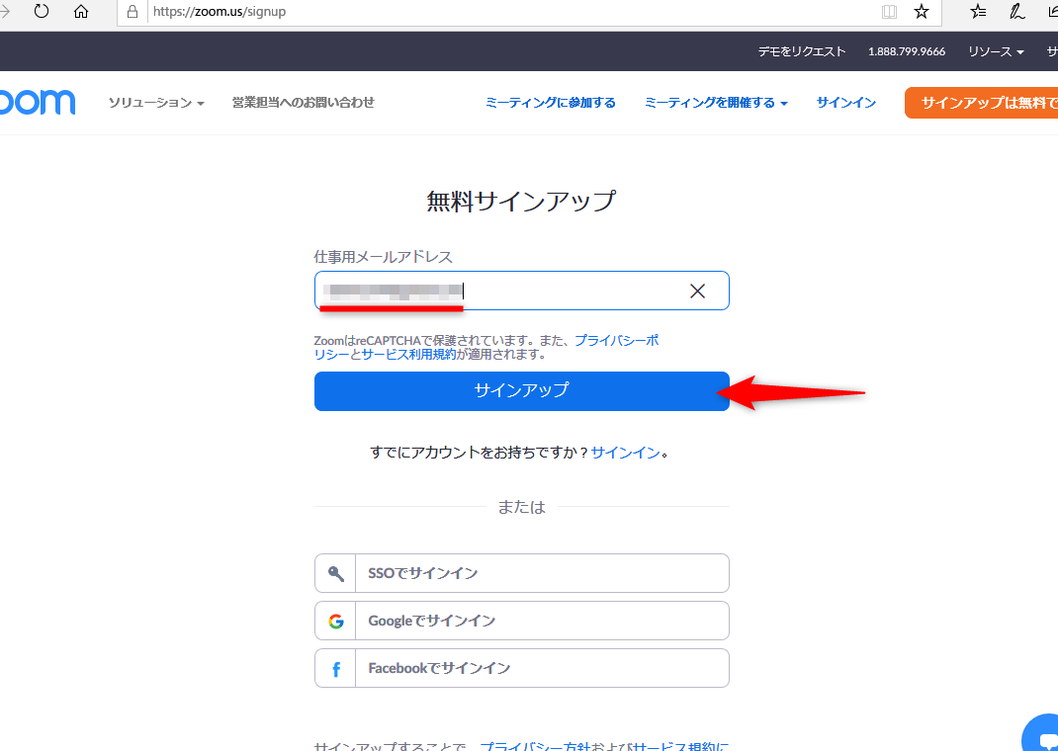The width and height of the screenshot is (1058, 751).
Task: Click the Facebookでサインイン button
Action: (x=521, y=668)
